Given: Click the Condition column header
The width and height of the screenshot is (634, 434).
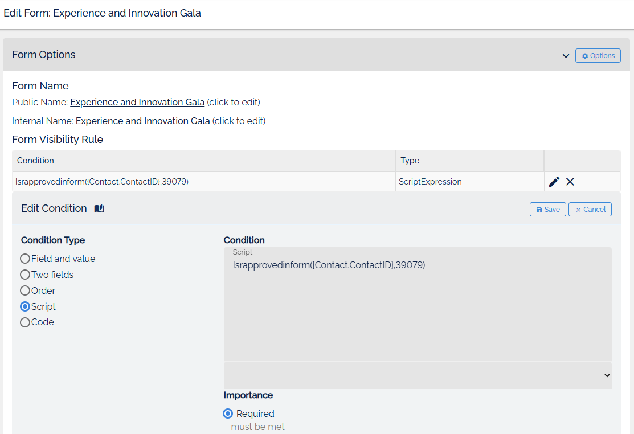Looking at the screenshot, I should [x=35, y=161].
